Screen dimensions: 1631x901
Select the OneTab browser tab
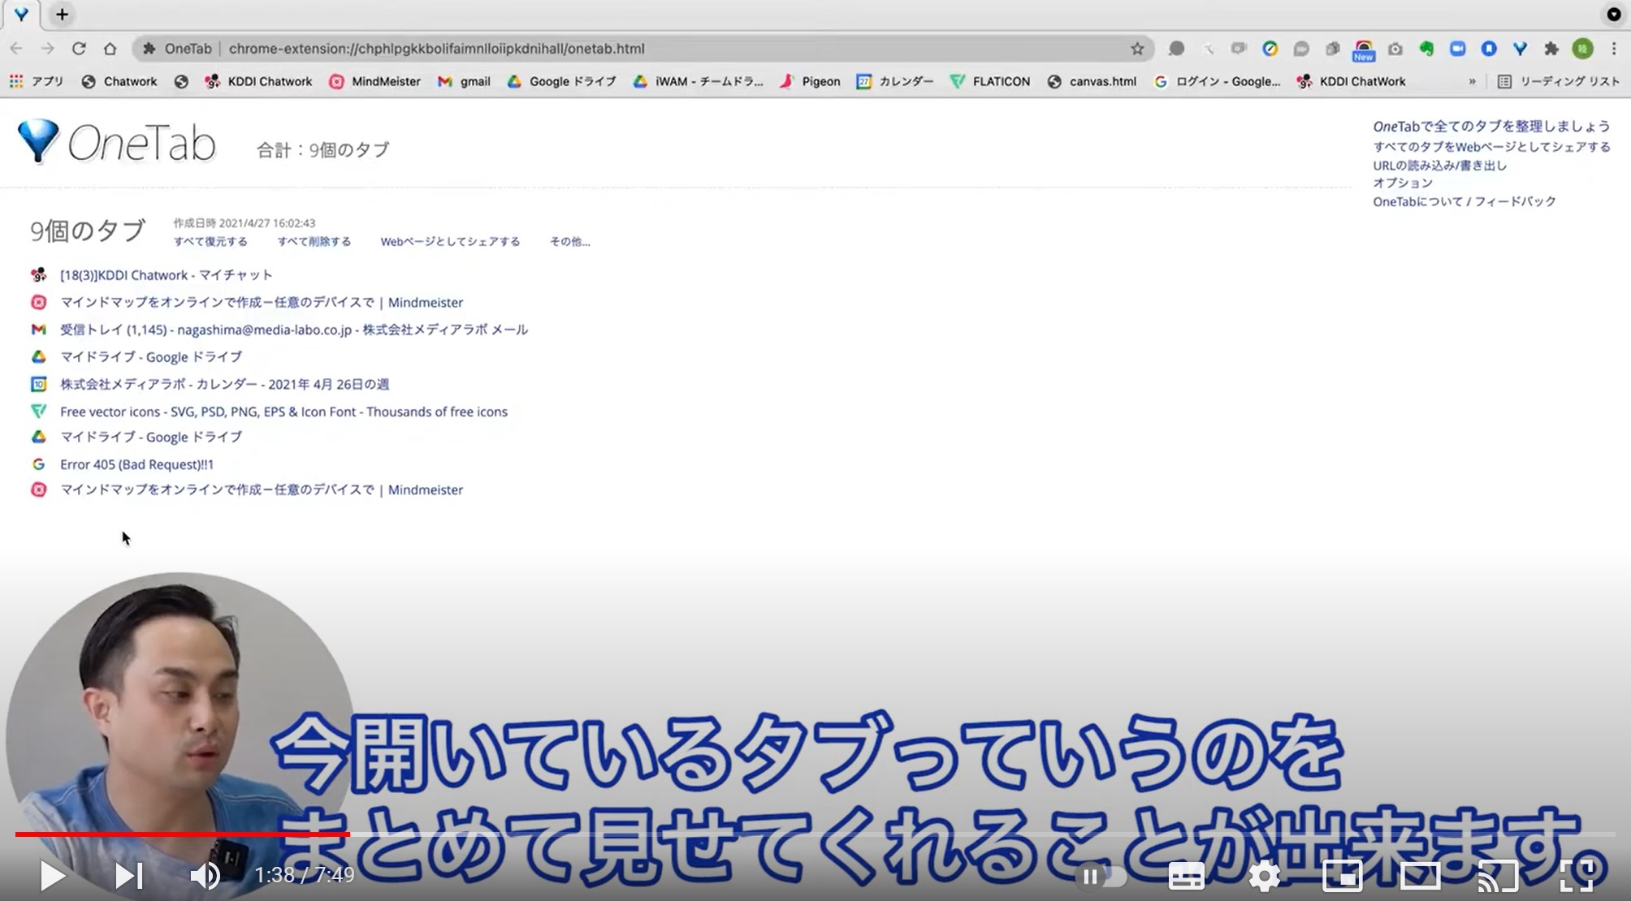[x=21, y=14]
